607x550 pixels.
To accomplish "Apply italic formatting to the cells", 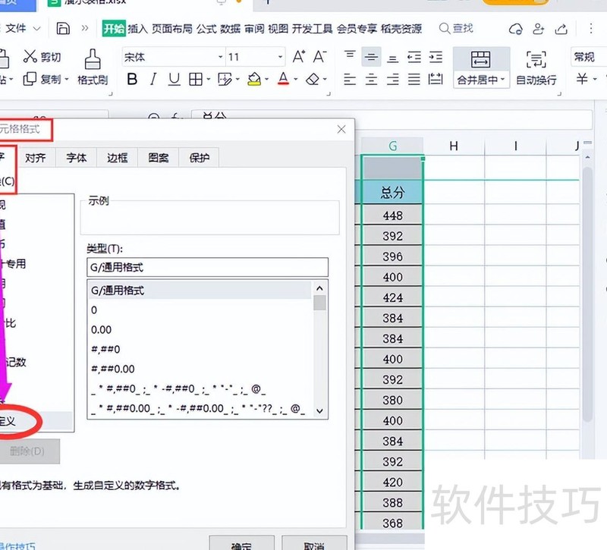I will tap(153, 80).
